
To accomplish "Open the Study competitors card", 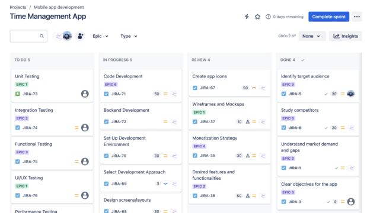I will (x=318, y=119).
